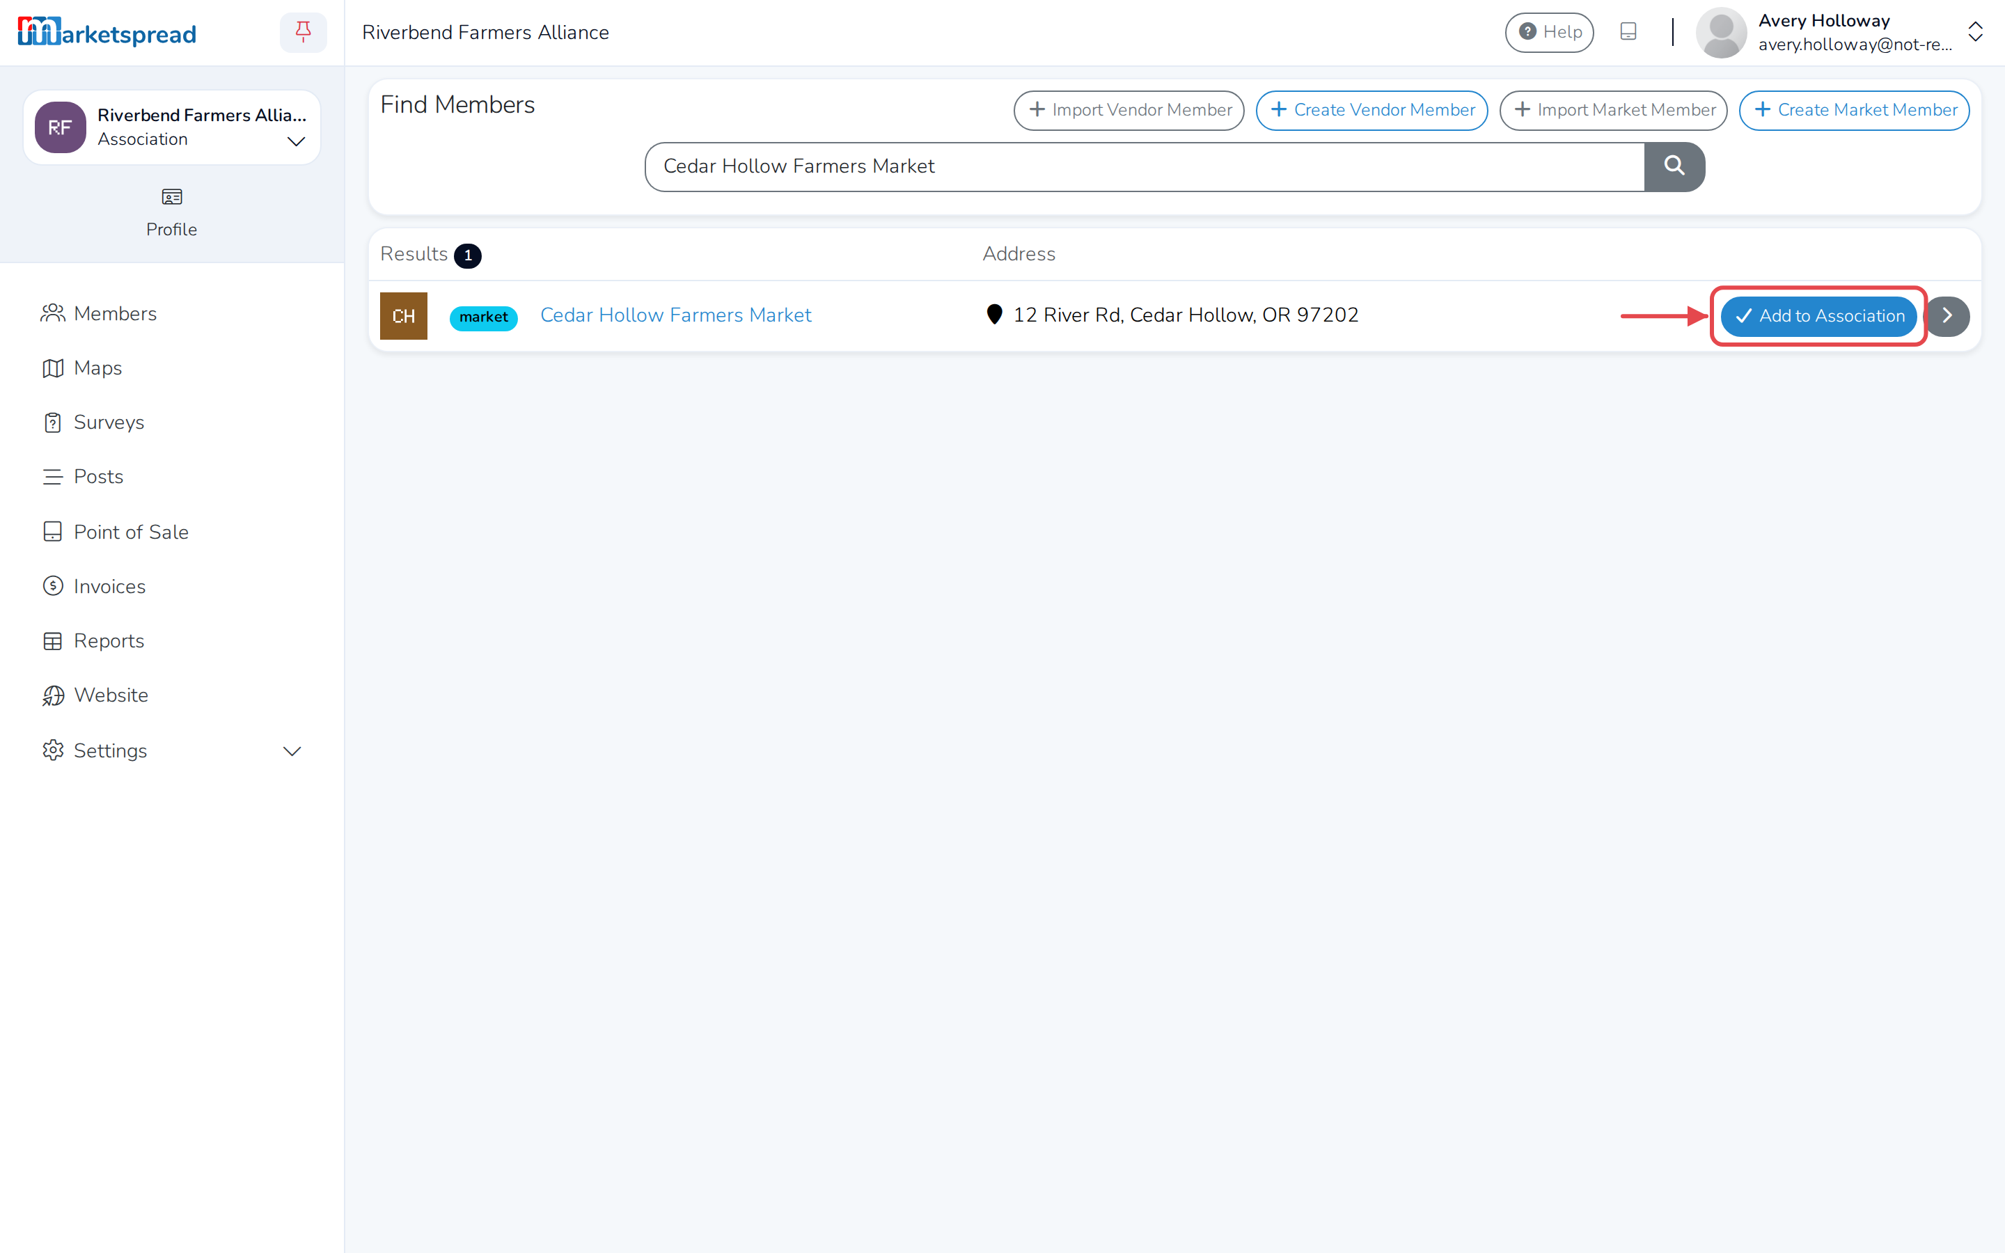
Task: Click the Marketspread logo
Action: point(107,32)
